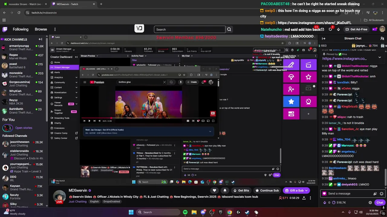Open chat community users icon
The image size is (387, 217).
(x=382, y=38)
